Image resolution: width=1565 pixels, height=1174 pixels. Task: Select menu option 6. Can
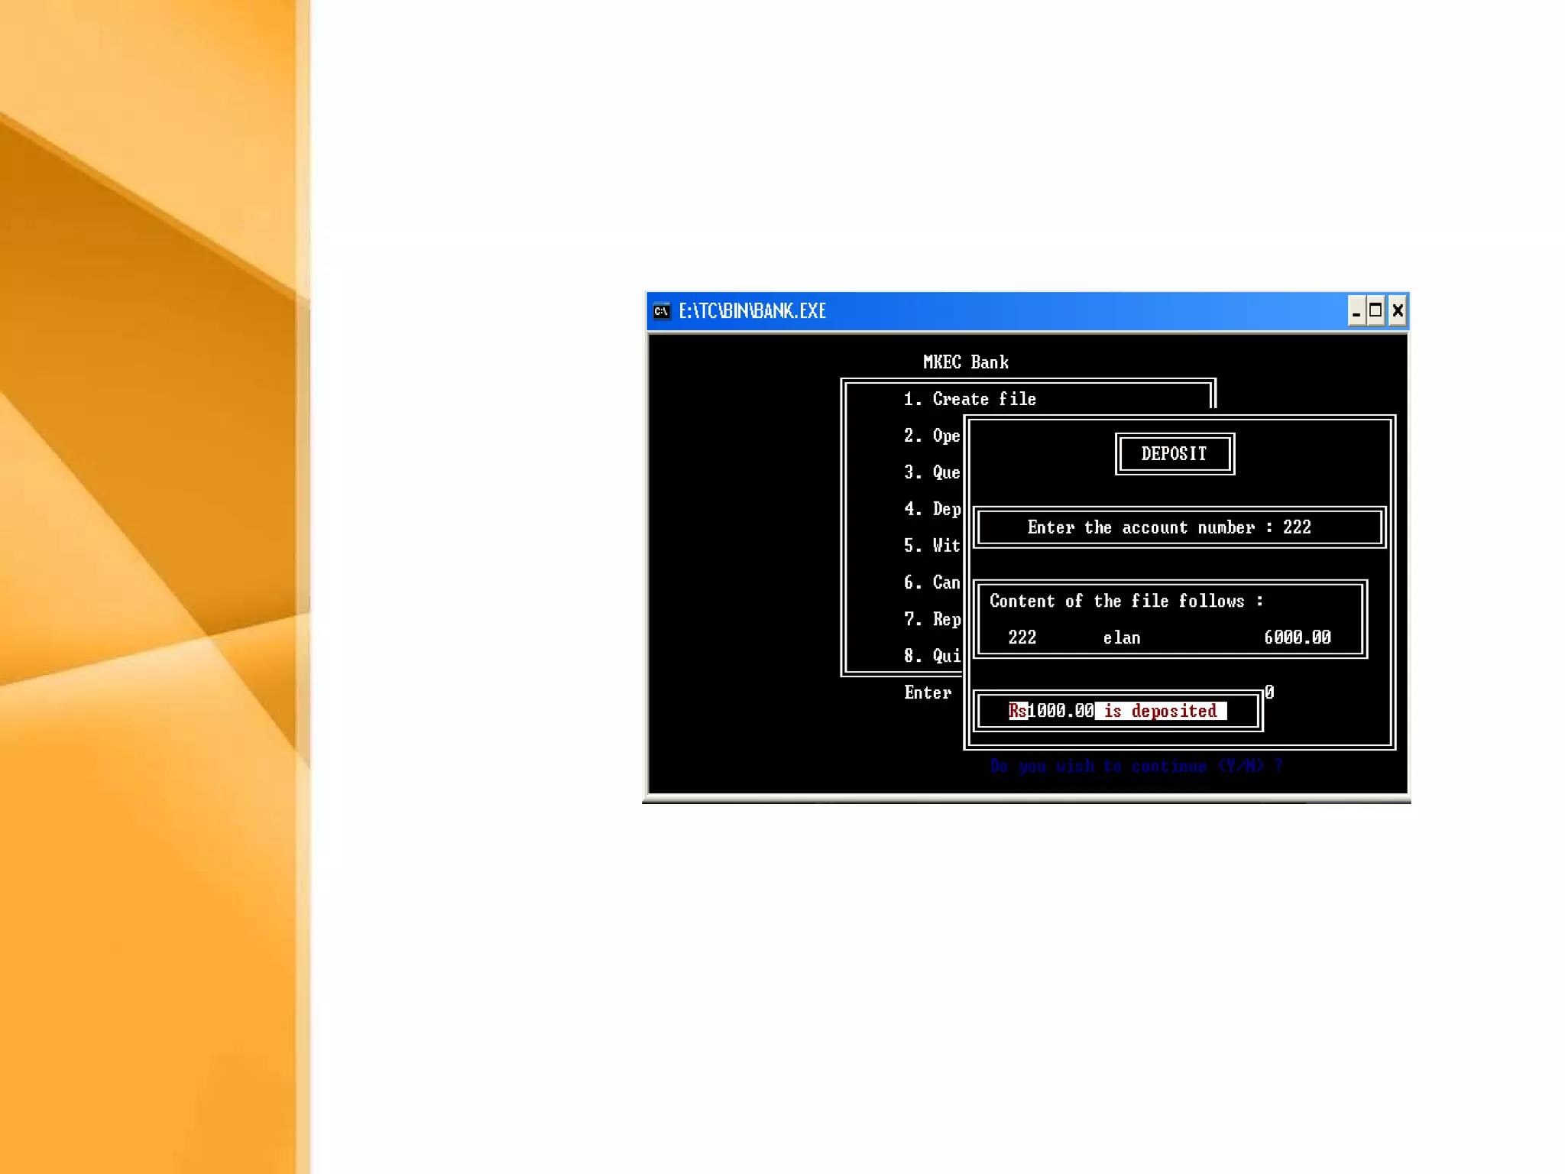[x=932, y=582]
